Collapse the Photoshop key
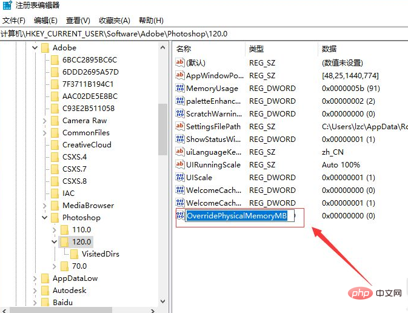 point(44,218)
